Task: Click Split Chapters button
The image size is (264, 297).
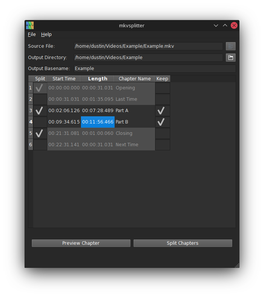Action: point(183,243)
